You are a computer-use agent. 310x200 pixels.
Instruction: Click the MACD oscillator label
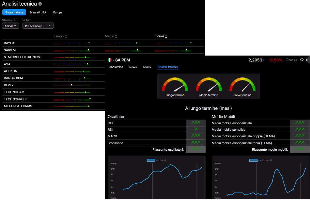[x=112, y=136]
